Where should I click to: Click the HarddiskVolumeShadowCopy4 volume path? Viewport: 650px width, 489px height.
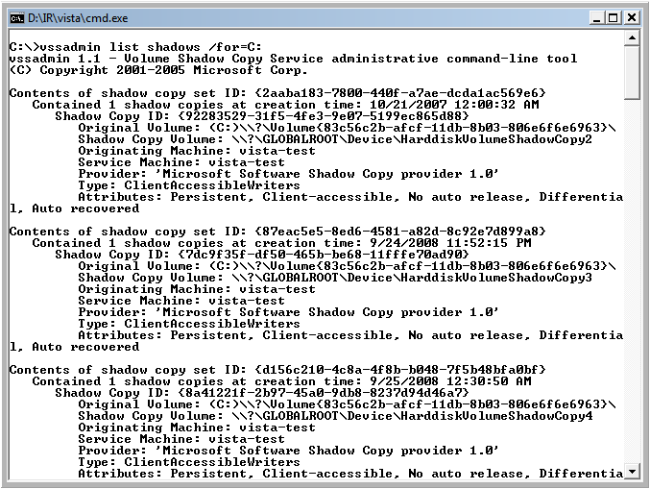coord(412,416)
